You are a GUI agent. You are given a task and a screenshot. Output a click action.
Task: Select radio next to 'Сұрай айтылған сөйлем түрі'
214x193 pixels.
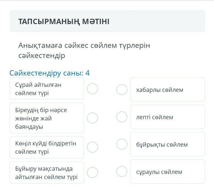tap(92, 89)
